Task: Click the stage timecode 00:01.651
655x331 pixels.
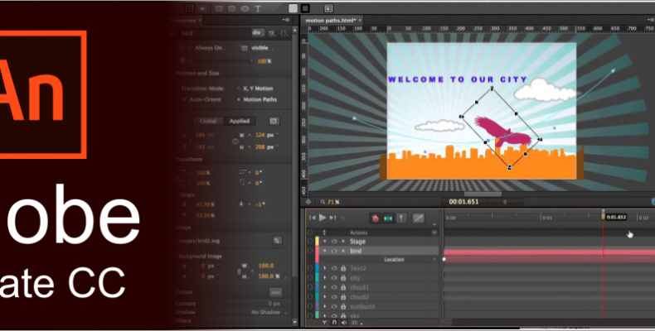Action: click(463, 202)
